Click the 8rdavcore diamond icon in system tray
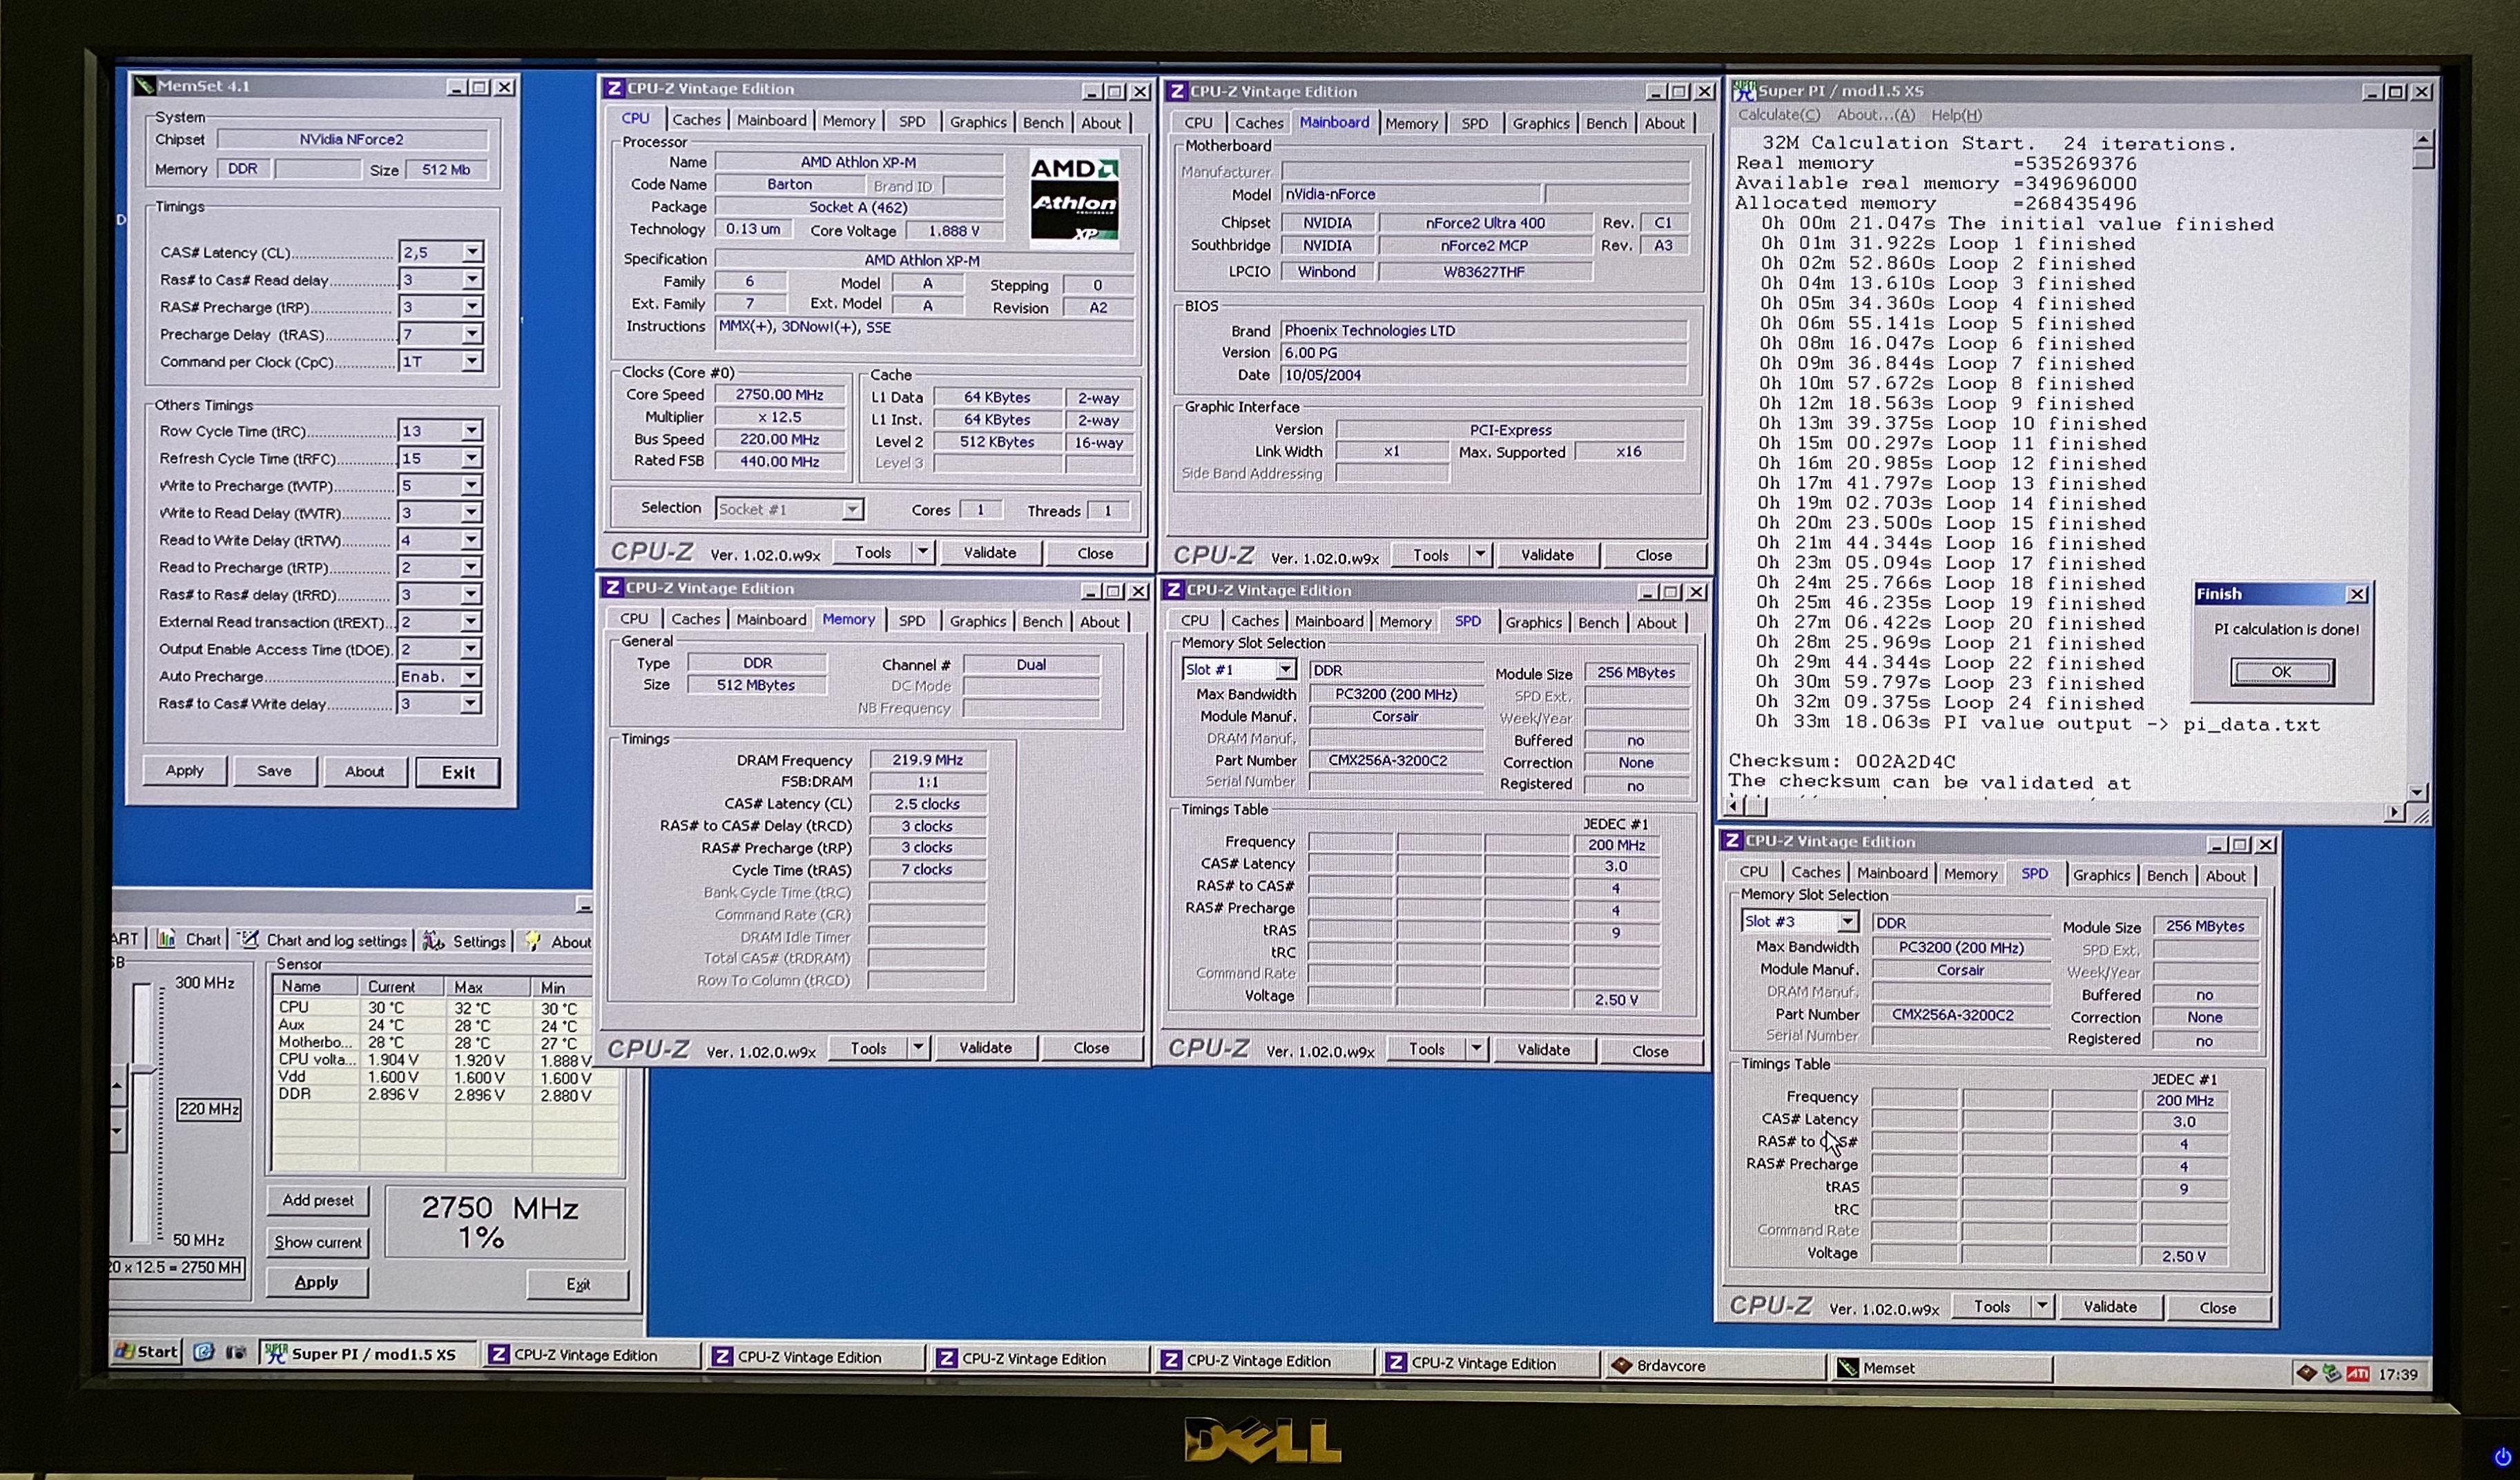 point(2306,1373)
